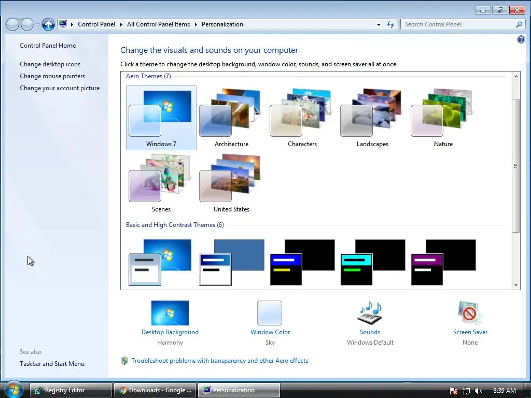531x398 pixels.
Task: Open Taskbar and Start Menu link
Action: click(x=52, y=363)
